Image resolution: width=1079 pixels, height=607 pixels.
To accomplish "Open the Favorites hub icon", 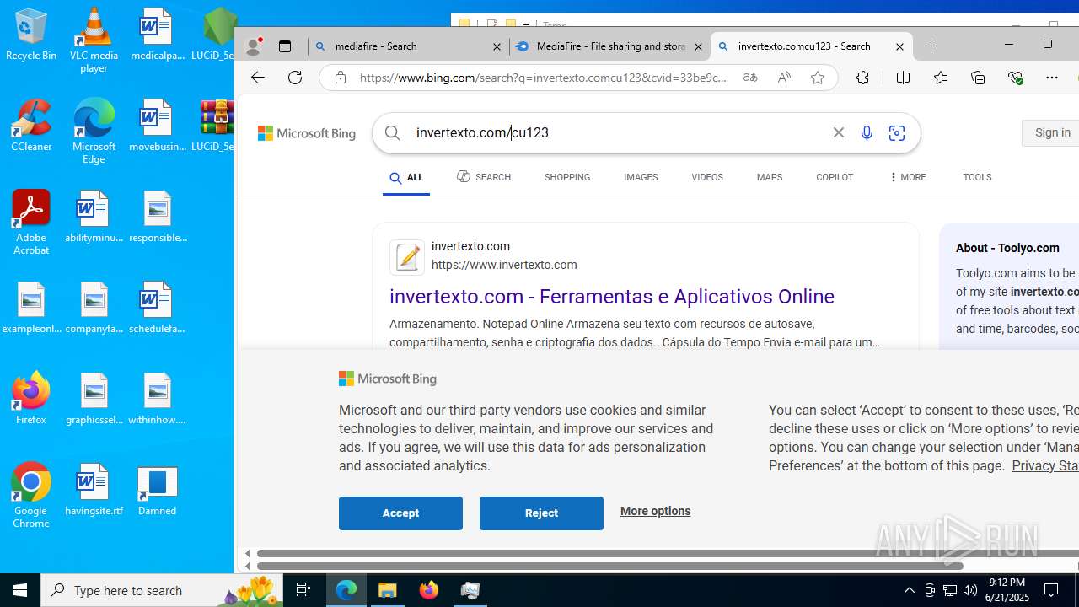I will tap(941, 78).
